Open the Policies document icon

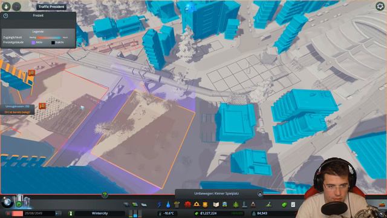293,205
